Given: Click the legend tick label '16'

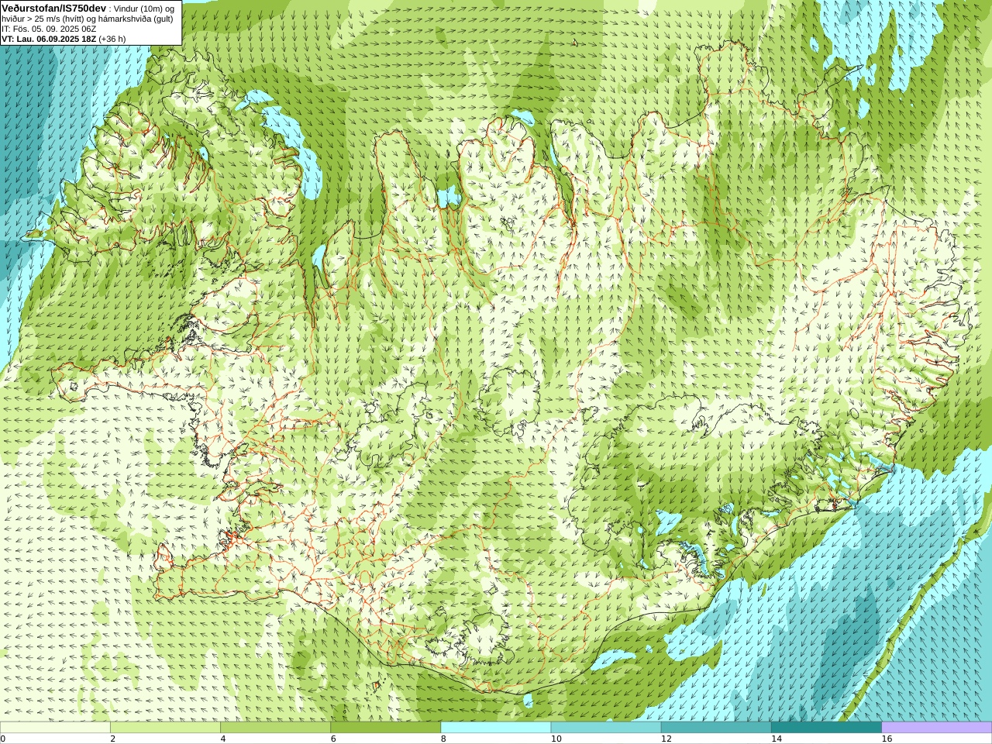Looking at the screenshot, I should pyautogui.click(x=887, y=739).
